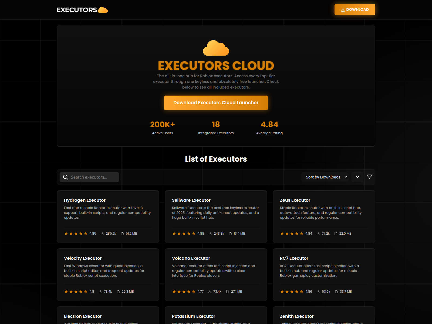Click Velocity Executor downloads icon
Screen dimensions: 432x324
[x=100, y=292]
